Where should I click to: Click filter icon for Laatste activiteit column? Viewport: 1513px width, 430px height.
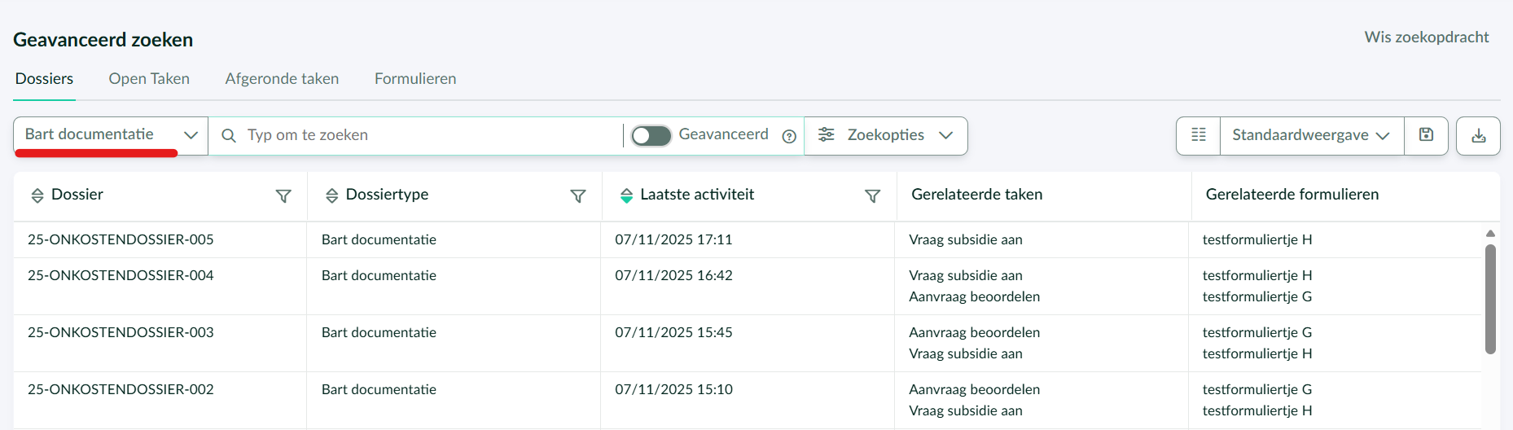tap(872, 196)
